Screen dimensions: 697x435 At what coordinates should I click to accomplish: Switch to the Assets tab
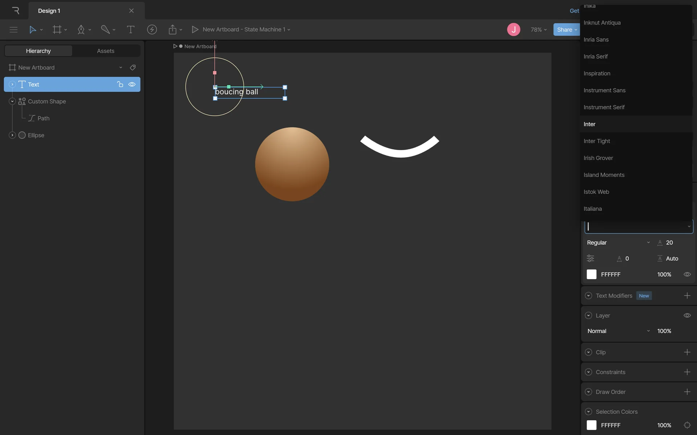[x=105, y=51]
